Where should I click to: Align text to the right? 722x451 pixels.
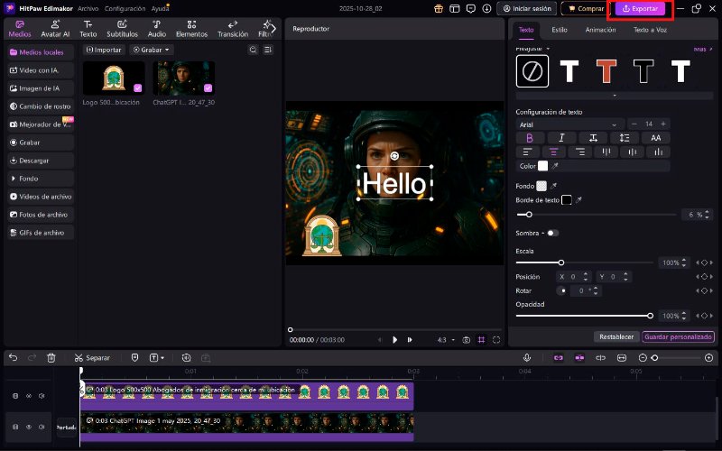pyautogui.click(x=580, y=152)
